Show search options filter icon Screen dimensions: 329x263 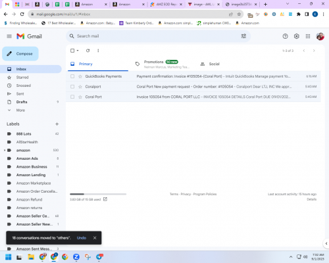pos(243,36)
